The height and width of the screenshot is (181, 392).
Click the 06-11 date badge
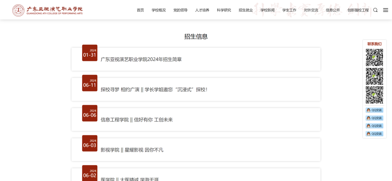coord(90,83)
